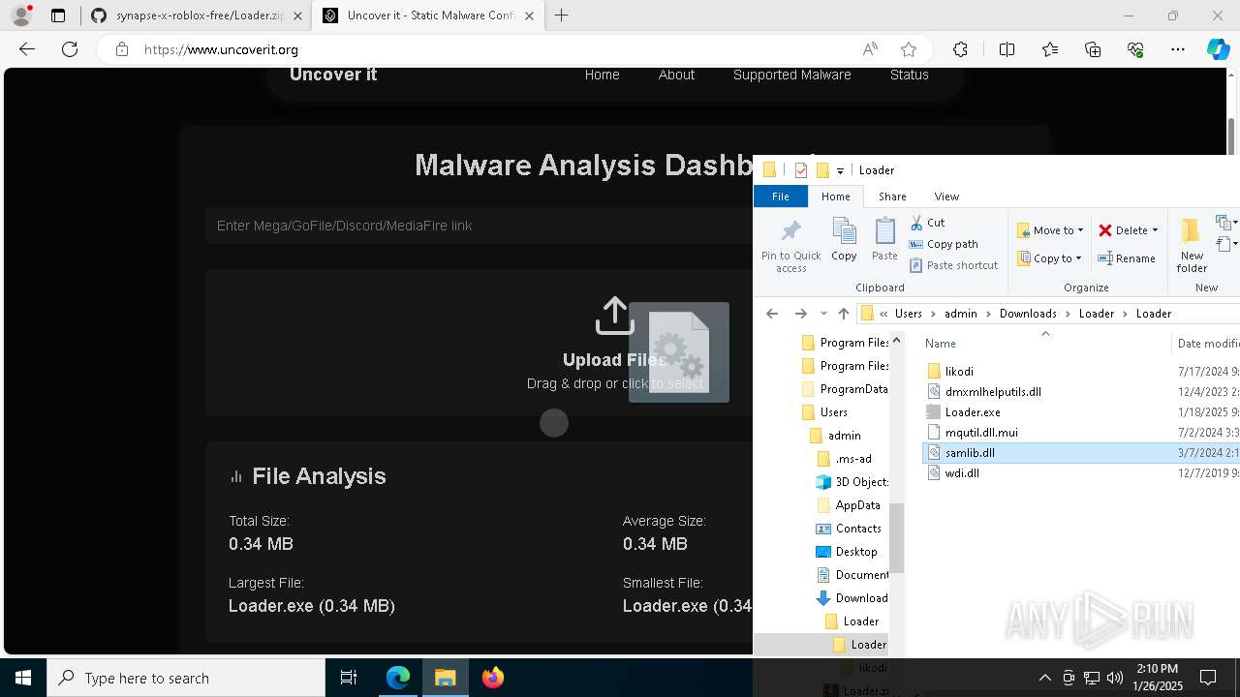Viewport: 1240px width, 697px height.
Task: Open Collections icon in Edge toolbar
Action: click(x=1093, y=49)
